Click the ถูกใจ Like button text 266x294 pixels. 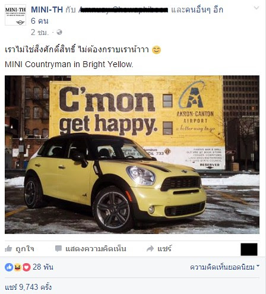[x=25, y=248]
